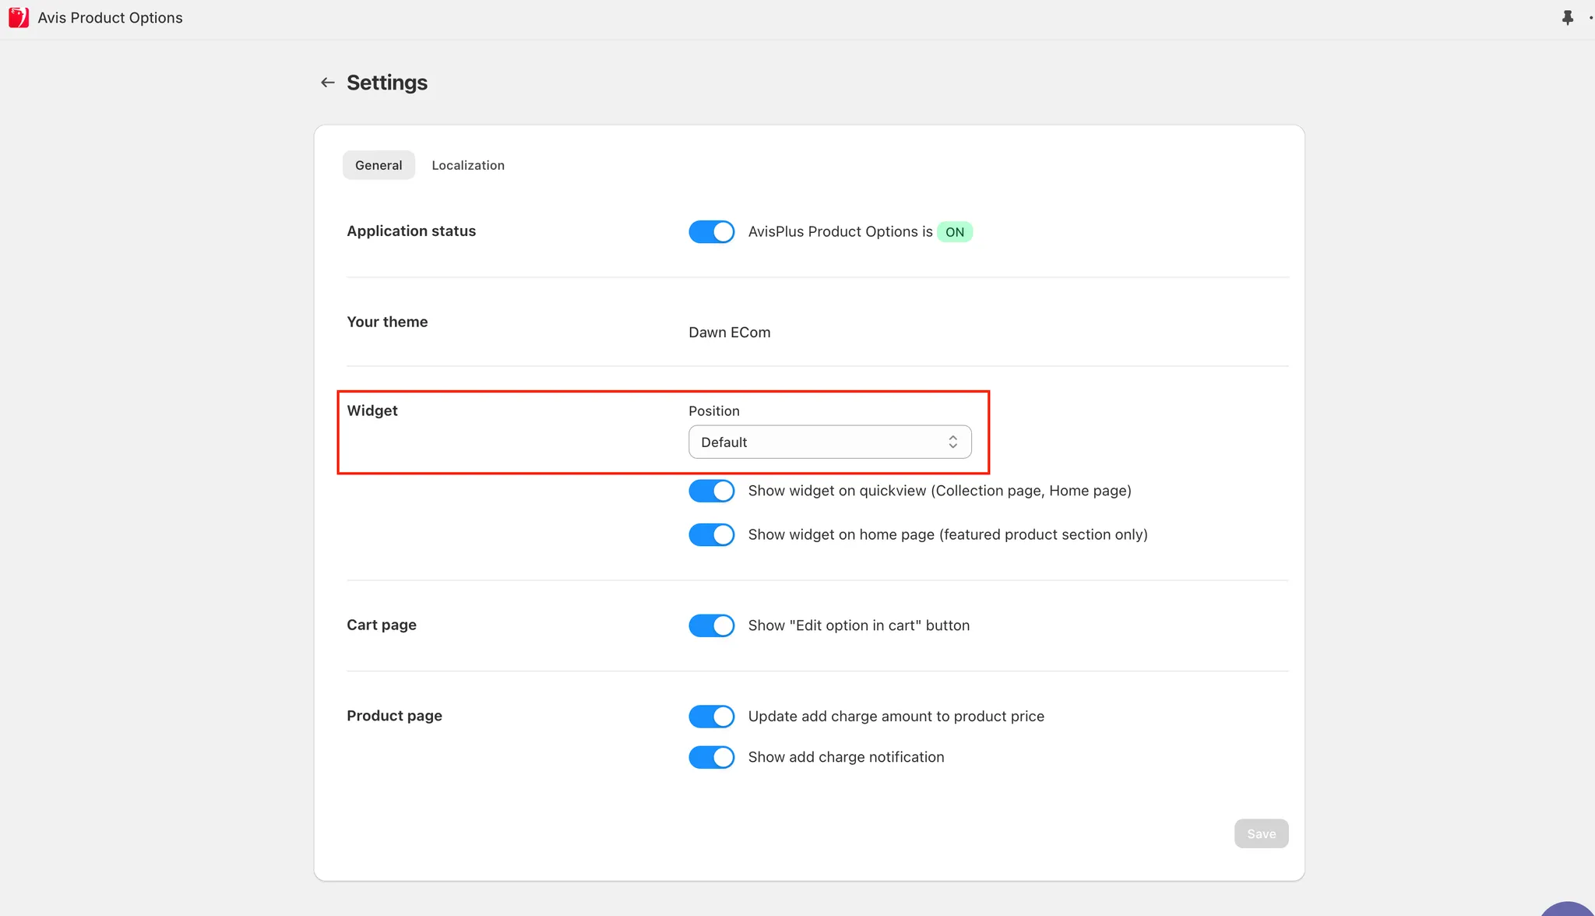
Task: Click the ON status badge
Action: [x=954, y=232]
